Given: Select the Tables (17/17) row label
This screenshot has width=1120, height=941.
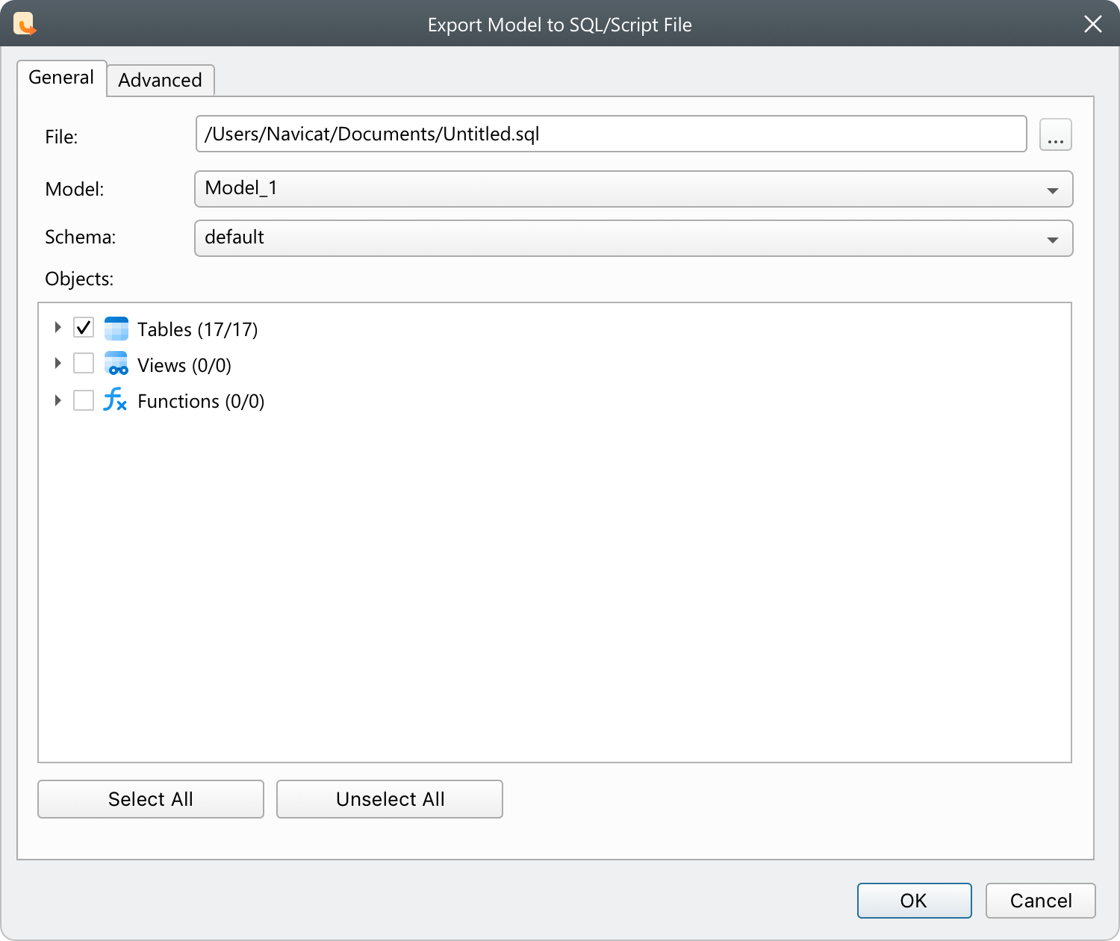Looking at the screenshot, I should click(198, 329).
